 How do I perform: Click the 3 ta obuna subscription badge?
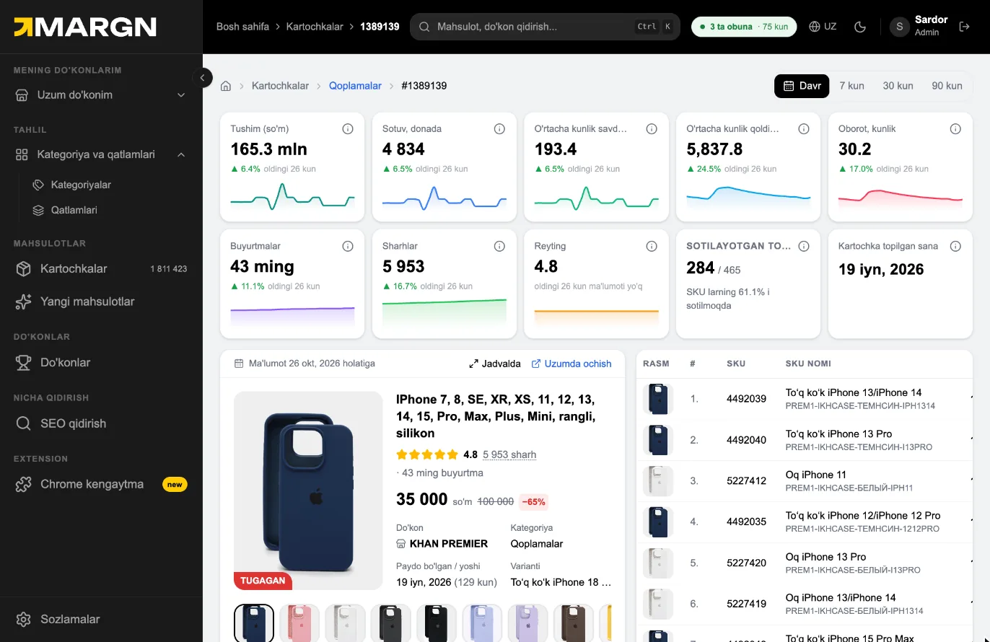(x=744, y=27)
